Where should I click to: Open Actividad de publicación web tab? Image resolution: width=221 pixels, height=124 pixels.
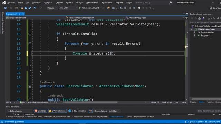[57, 117]
